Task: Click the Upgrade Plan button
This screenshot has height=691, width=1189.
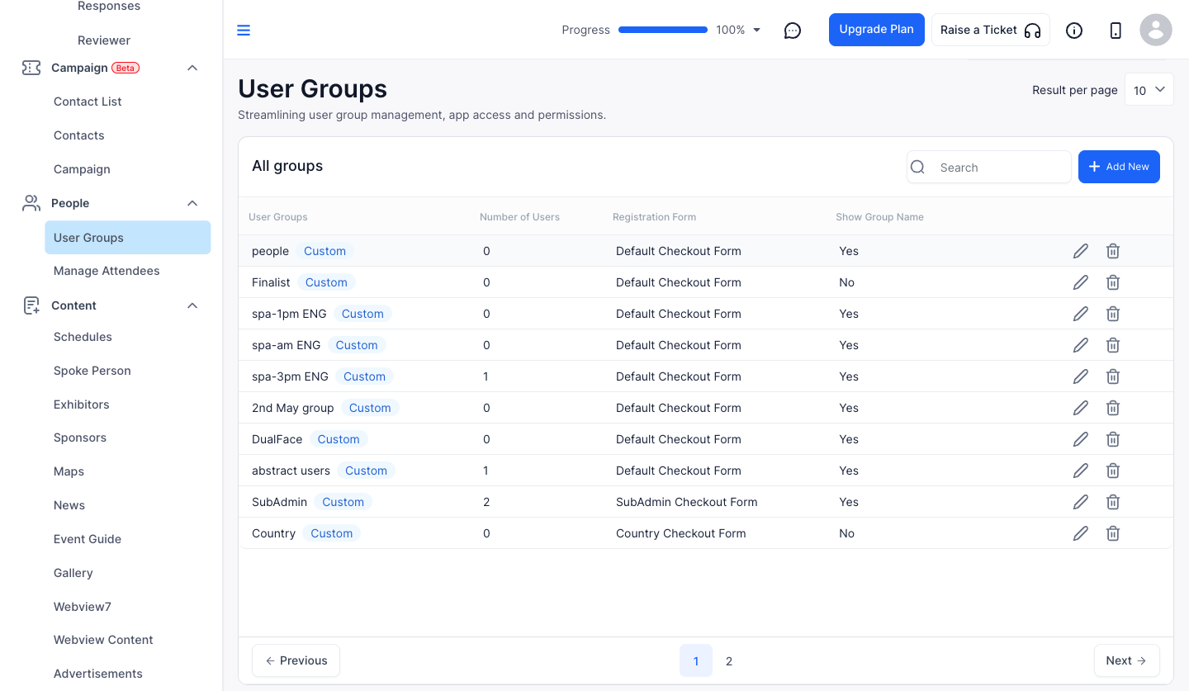Action: [x=877, y=30]
